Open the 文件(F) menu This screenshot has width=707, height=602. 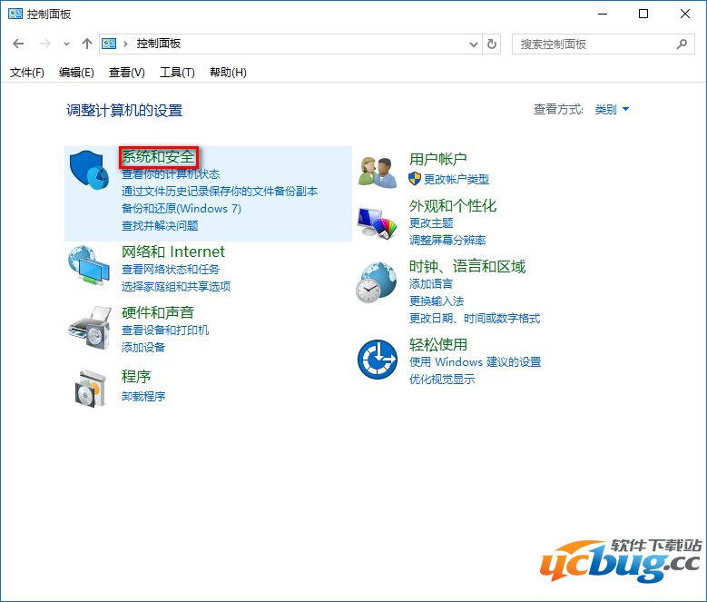[27, 73]
